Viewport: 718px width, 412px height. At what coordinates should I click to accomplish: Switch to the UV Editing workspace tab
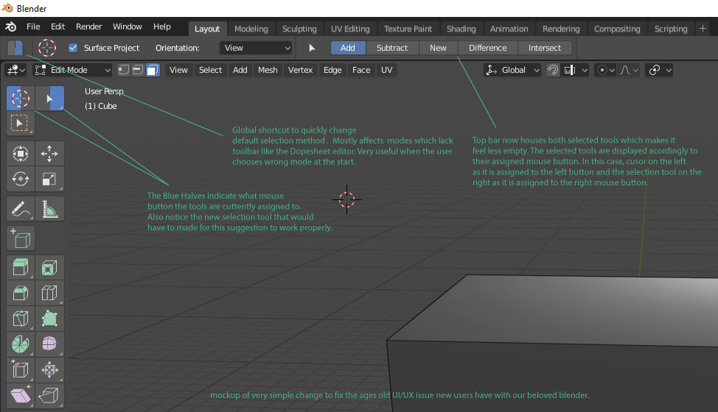point(350,29)
